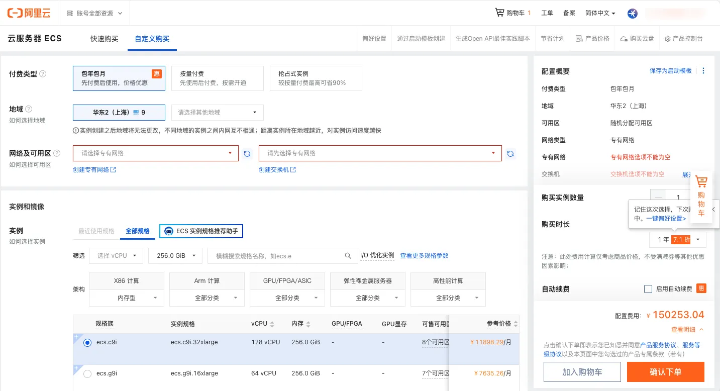Click help icon beside 网络及可用区

pyautogui.click(x=57, y=153)
